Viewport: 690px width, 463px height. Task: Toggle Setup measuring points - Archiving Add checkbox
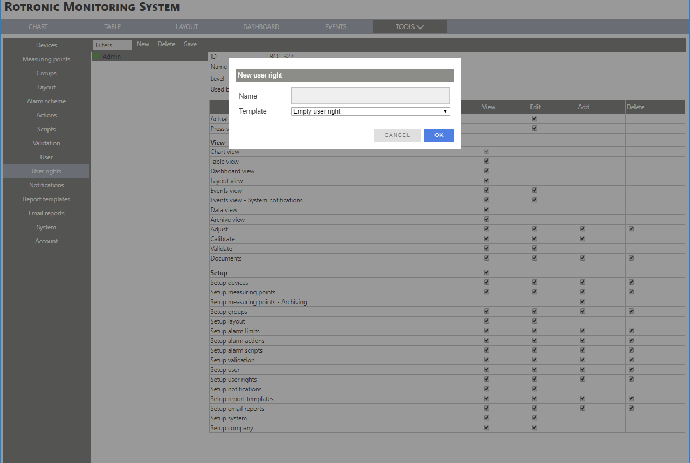point(583,302)
